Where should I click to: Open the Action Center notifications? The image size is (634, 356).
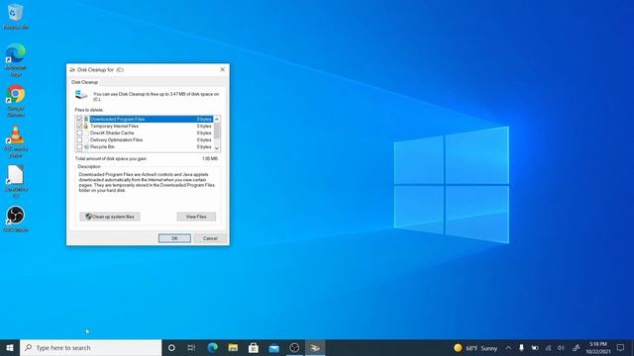coord(621,347)
